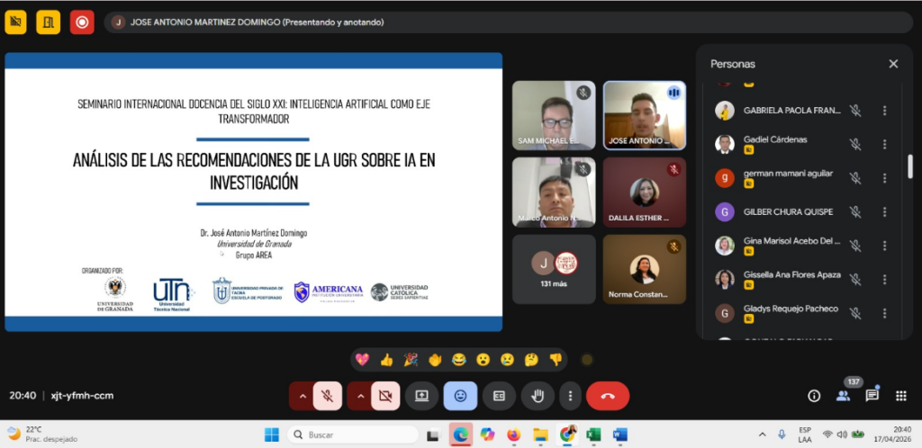The width and height of the screenshot is (922, 448).
Task: Click the Windows taskbar Buscar search box
Action: click(x=353, y=435)
